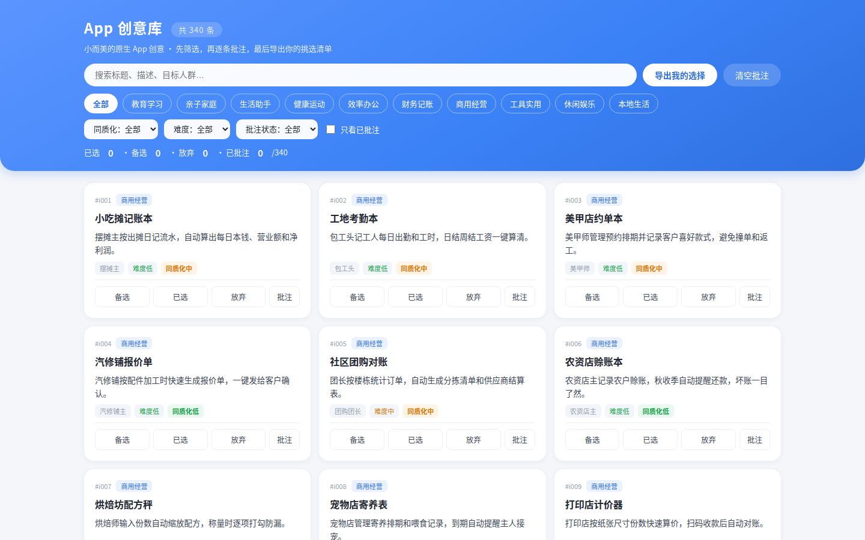Click the 工地考勤本 card title
Screen dimensions: 865x540
pyautogui.click(x=354, y=218)
